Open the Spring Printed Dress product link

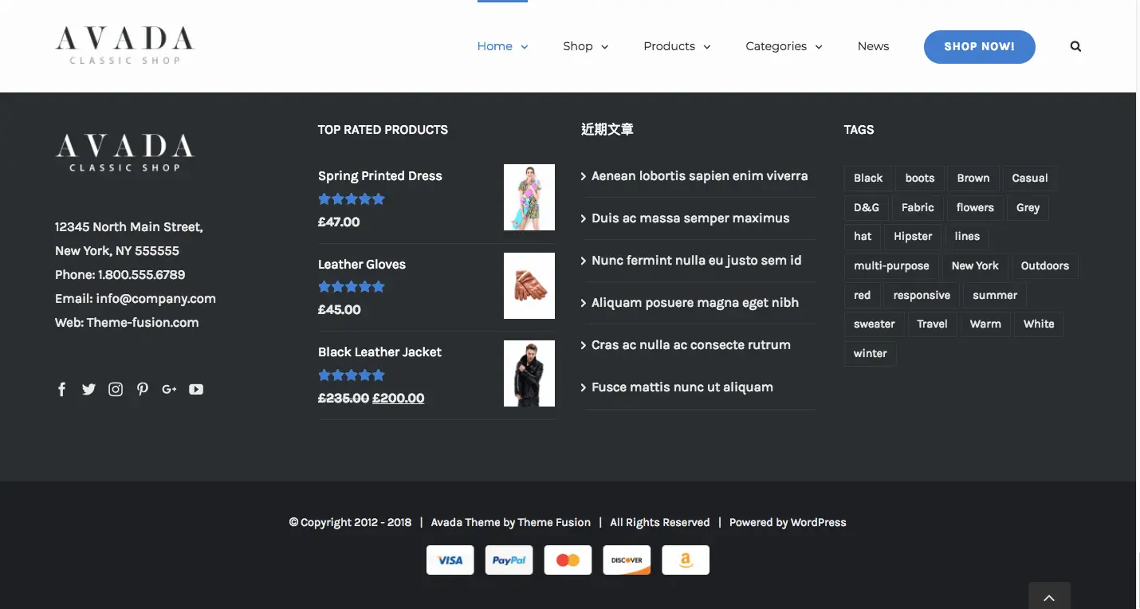pos(380,176)
